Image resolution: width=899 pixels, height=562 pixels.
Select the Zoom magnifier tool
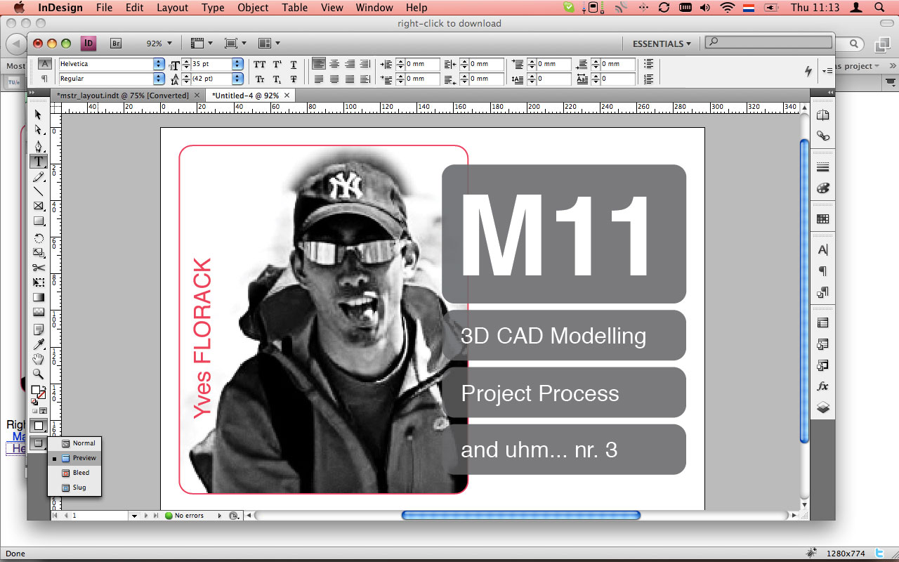pos(39,374)
